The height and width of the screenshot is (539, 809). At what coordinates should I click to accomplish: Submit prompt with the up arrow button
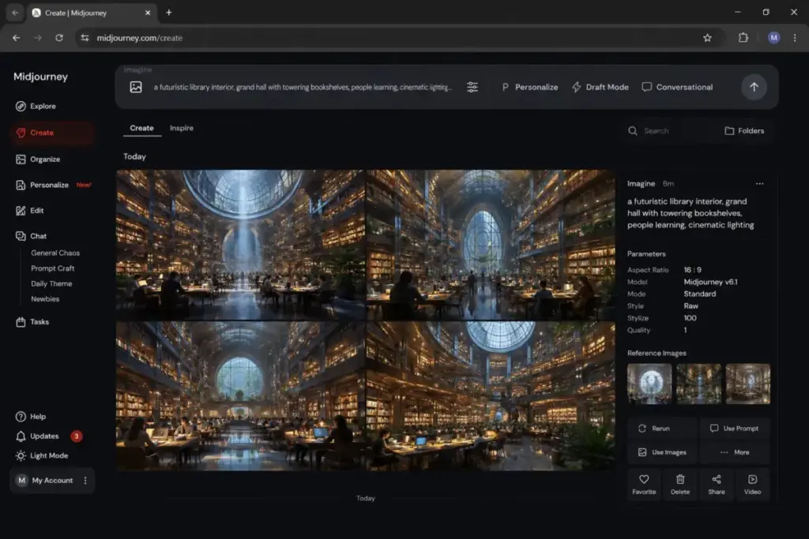754,87
